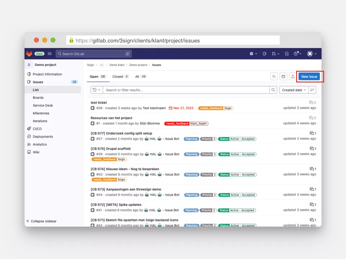This screenshot has height=259, width=346.
Task: Open the issue titled Drupal scaffold
Action: 111,149
